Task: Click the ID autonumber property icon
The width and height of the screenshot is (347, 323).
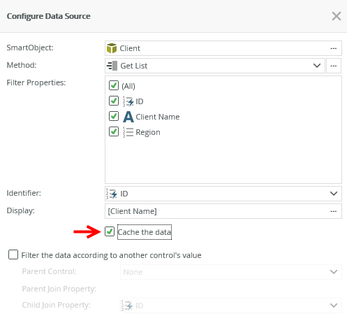Action: [x=128, y=101]
